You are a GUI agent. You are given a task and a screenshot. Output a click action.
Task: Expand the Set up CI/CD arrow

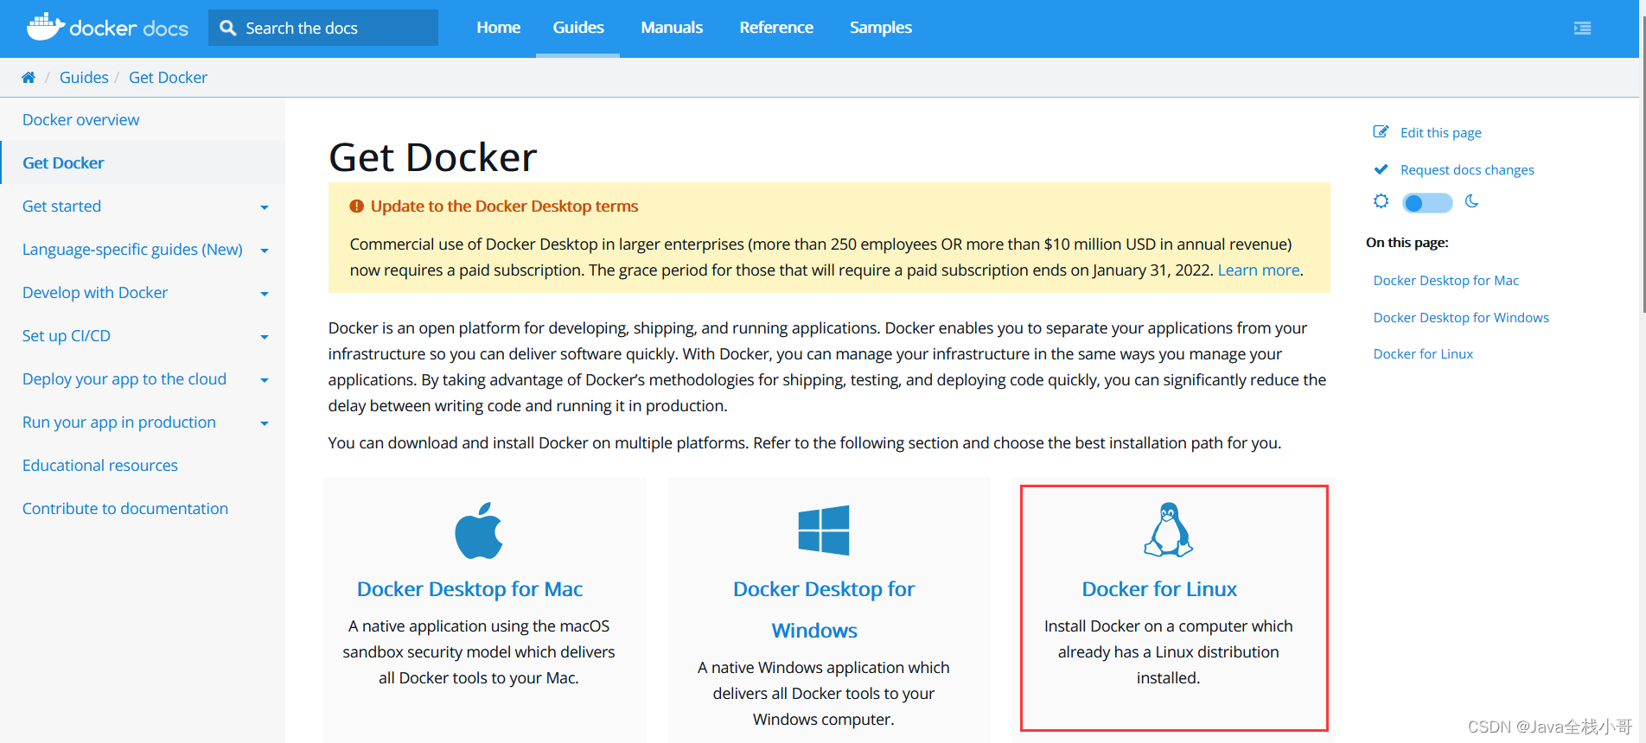(265, 337)
